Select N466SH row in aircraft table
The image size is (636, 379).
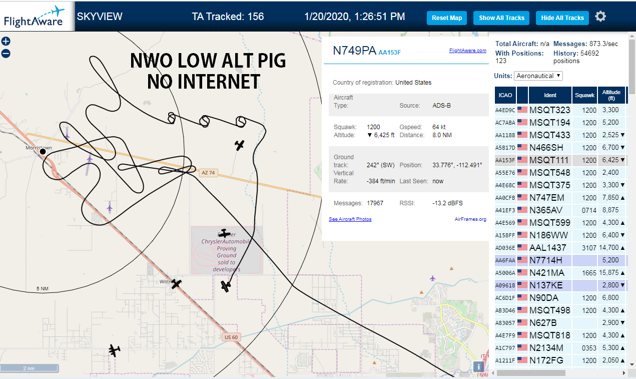click(x=560, y=147)
